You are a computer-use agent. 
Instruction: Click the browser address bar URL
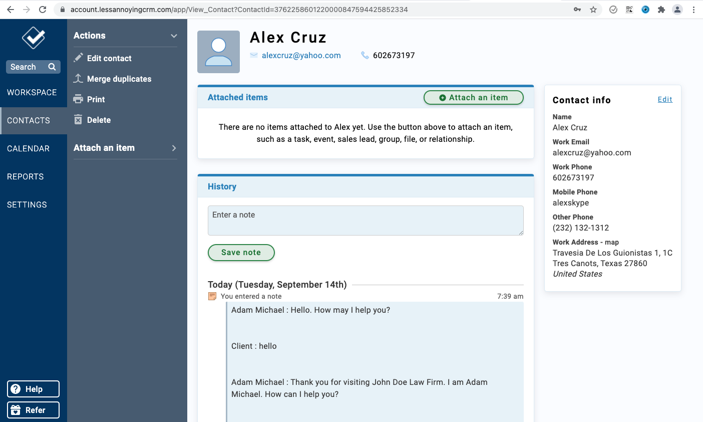239,10
